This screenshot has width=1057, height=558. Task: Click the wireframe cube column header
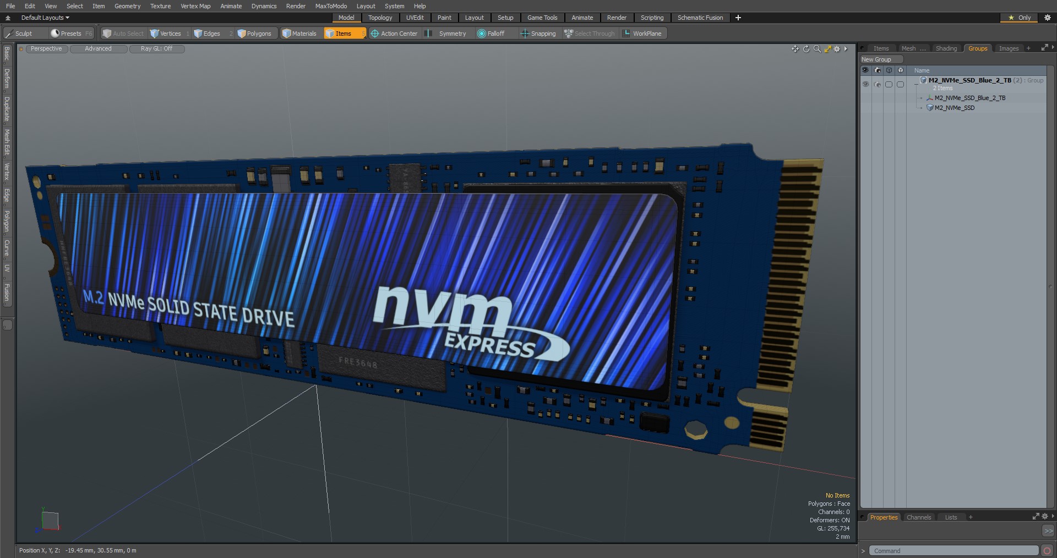(889, 70)
